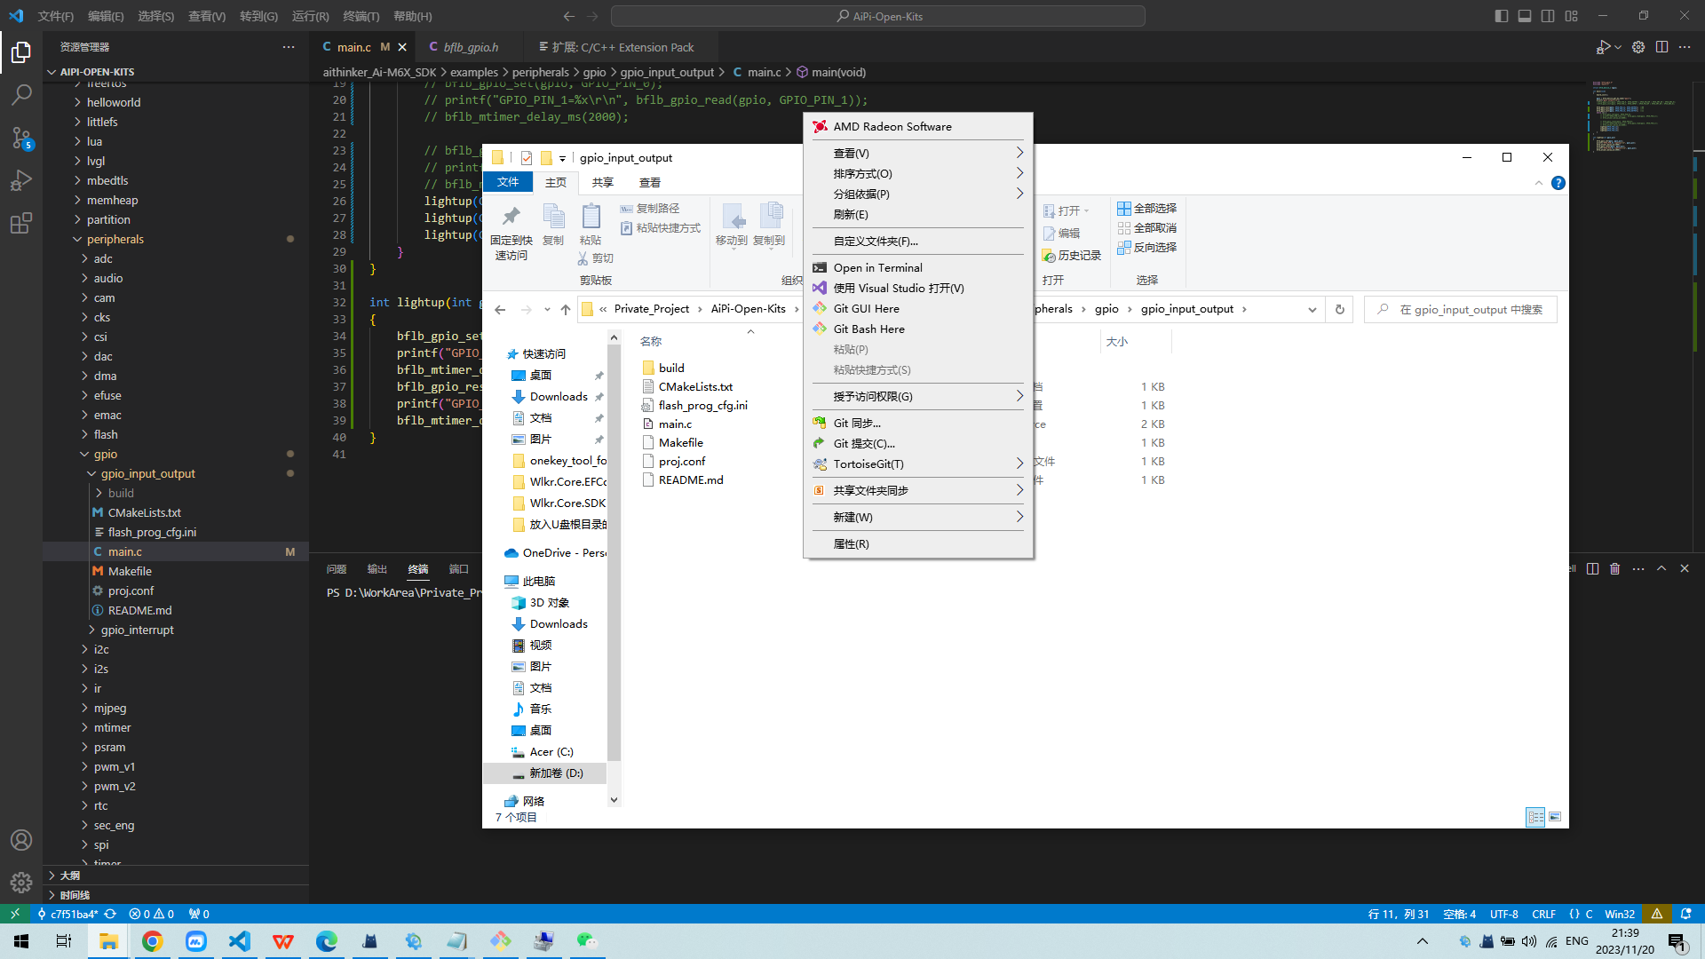Click the Split Editor Right icon
The image size is (1705, 959).
point(1661,47)
